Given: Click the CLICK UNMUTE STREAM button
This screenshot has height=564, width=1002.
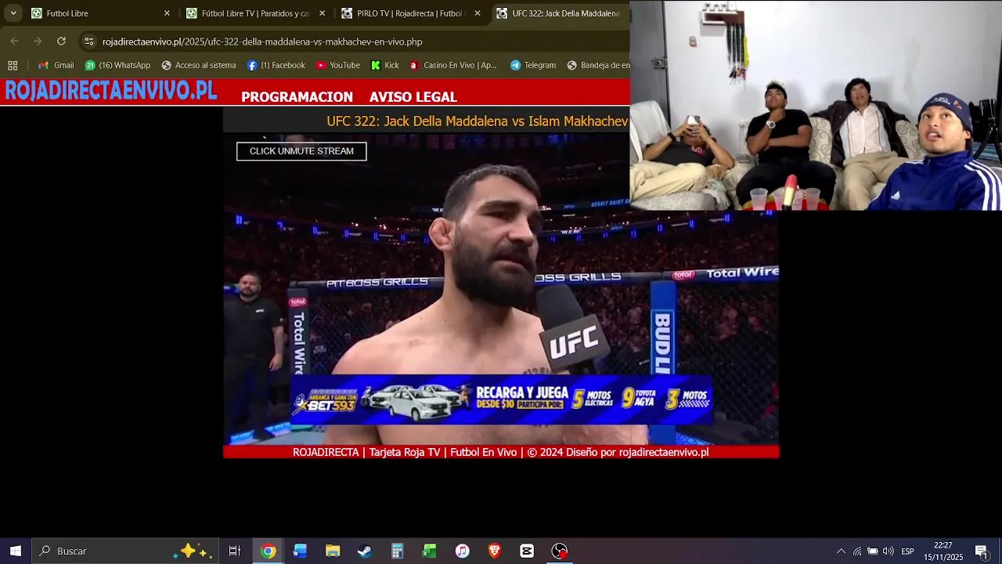Looking at the screenshot, I should click(301, 151).
